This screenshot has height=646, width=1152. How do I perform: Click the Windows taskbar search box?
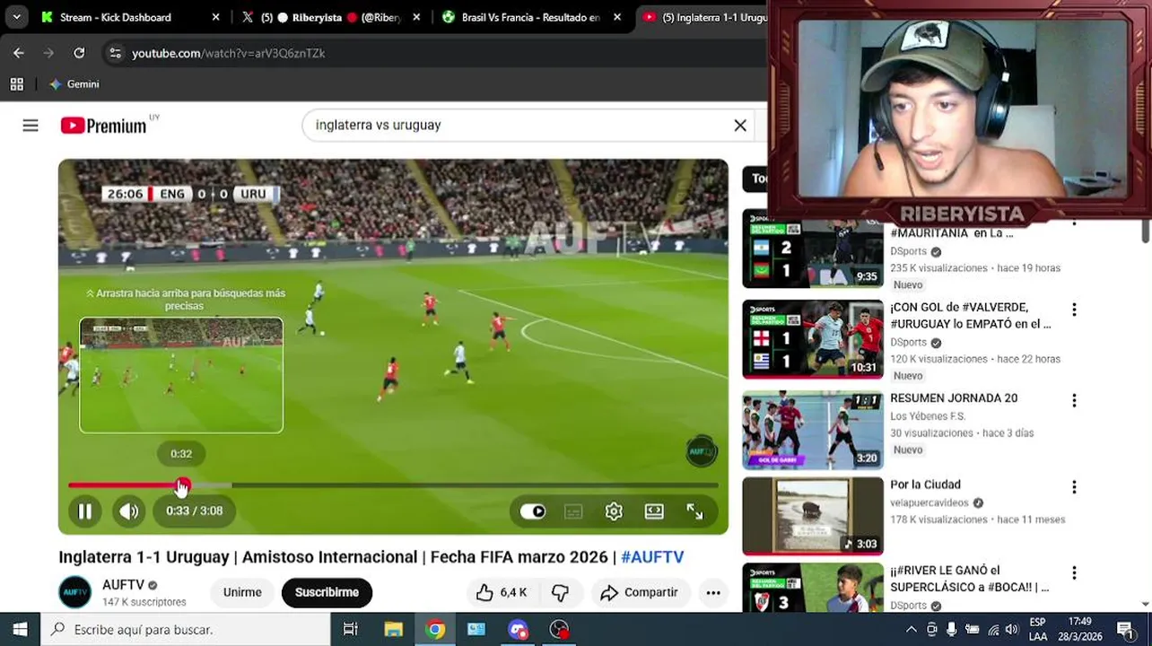coord(186,630)
